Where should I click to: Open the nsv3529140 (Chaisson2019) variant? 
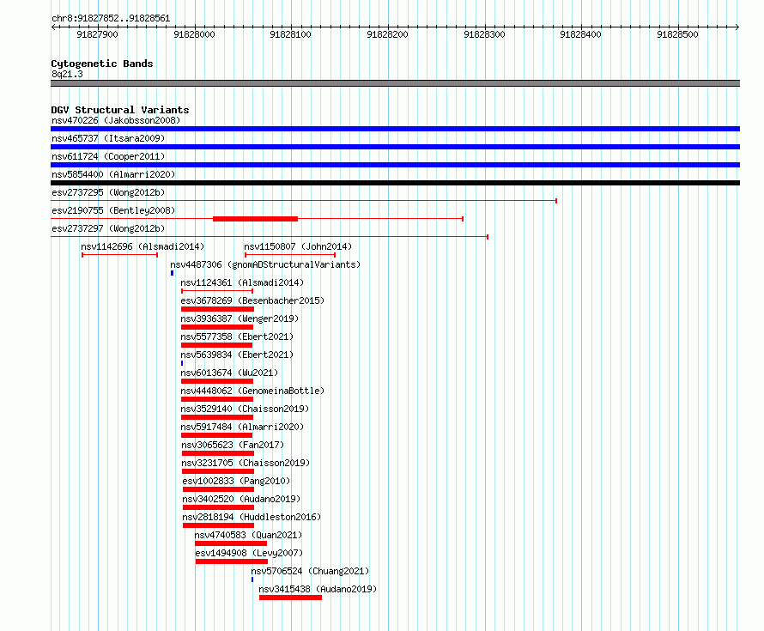tap(245, 409)
